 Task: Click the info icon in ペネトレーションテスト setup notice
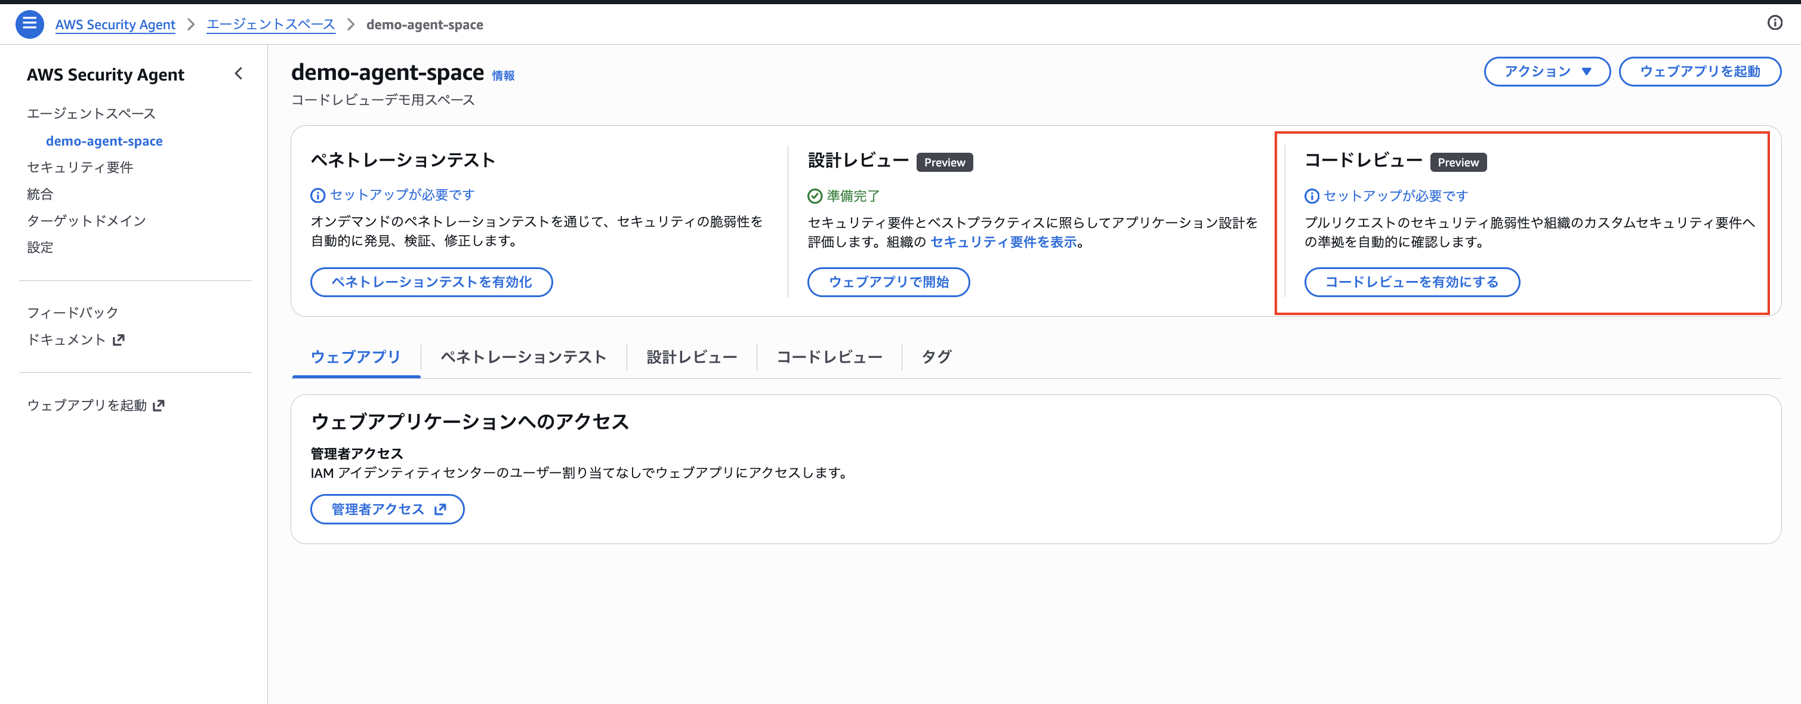319,194
